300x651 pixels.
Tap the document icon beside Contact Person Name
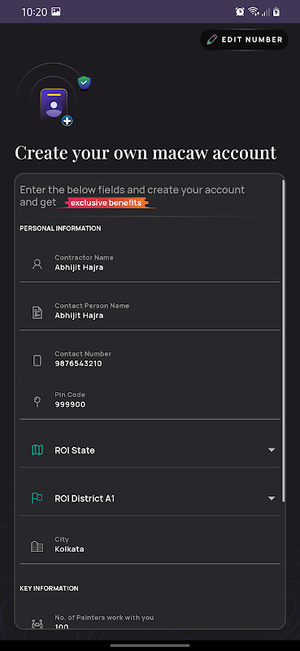click(x=37, y=312)
